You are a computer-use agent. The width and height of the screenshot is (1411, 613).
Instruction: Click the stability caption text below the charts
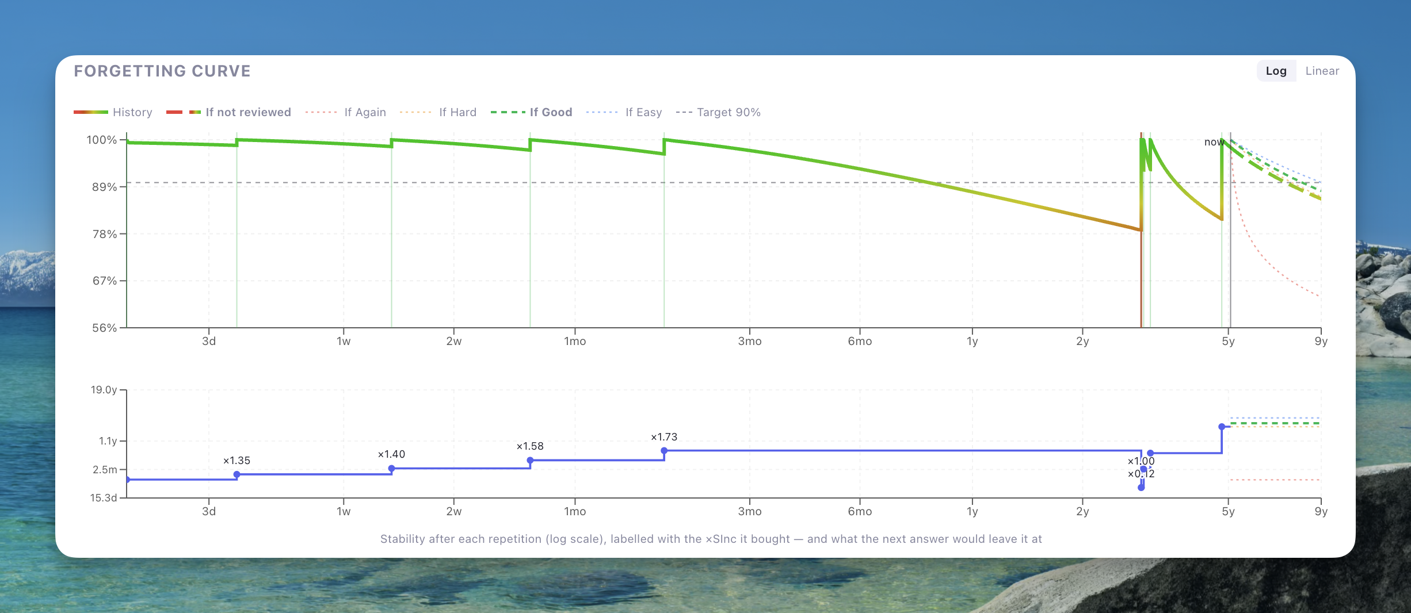coord(711,539)
